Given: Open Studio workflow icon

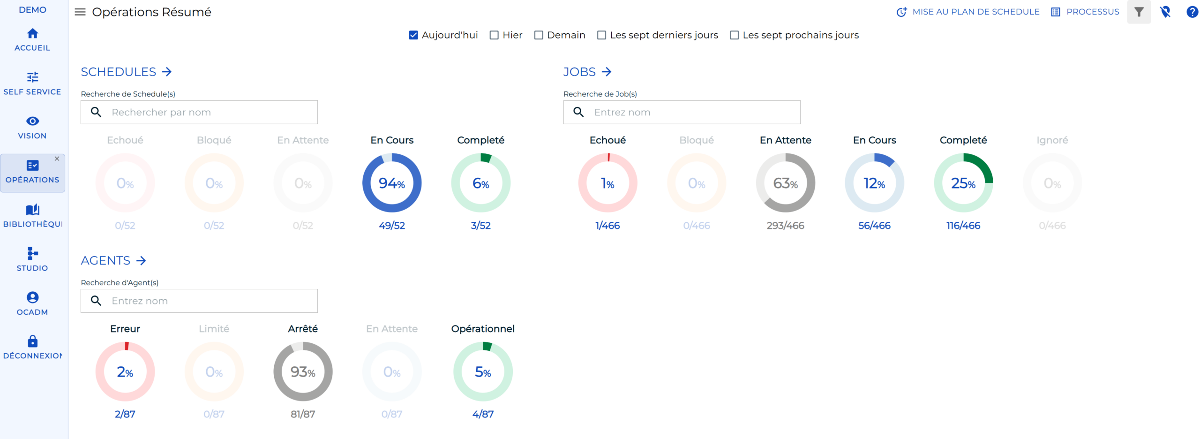Looking at the screenshot, I should coord(32,253).
